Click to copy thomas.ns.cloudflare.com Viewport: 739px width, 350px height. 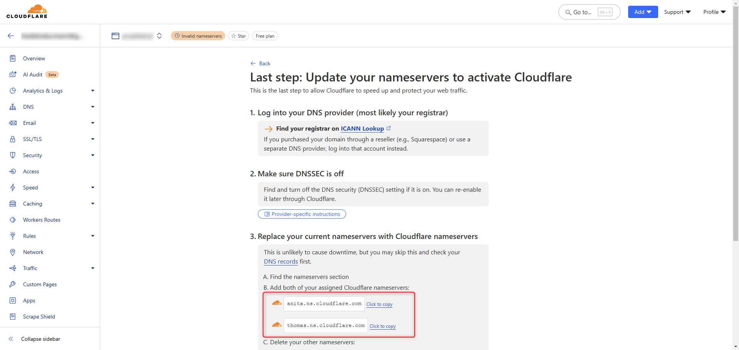(383, 326)
